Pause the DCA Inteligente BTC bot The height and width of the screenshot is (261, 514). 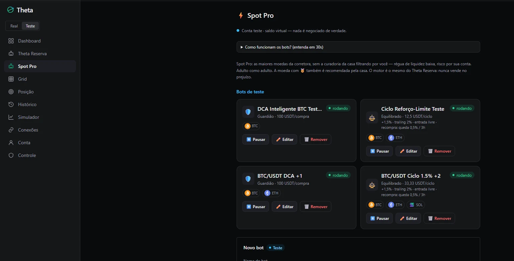pyautogui.click(x=256, y=140)
